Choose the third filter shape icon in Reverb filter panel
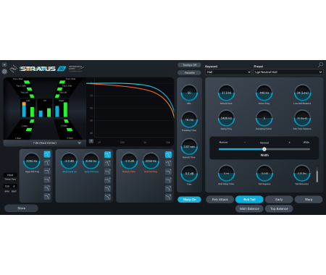Screen dimensions: 326x275 (x=168, y=172)
